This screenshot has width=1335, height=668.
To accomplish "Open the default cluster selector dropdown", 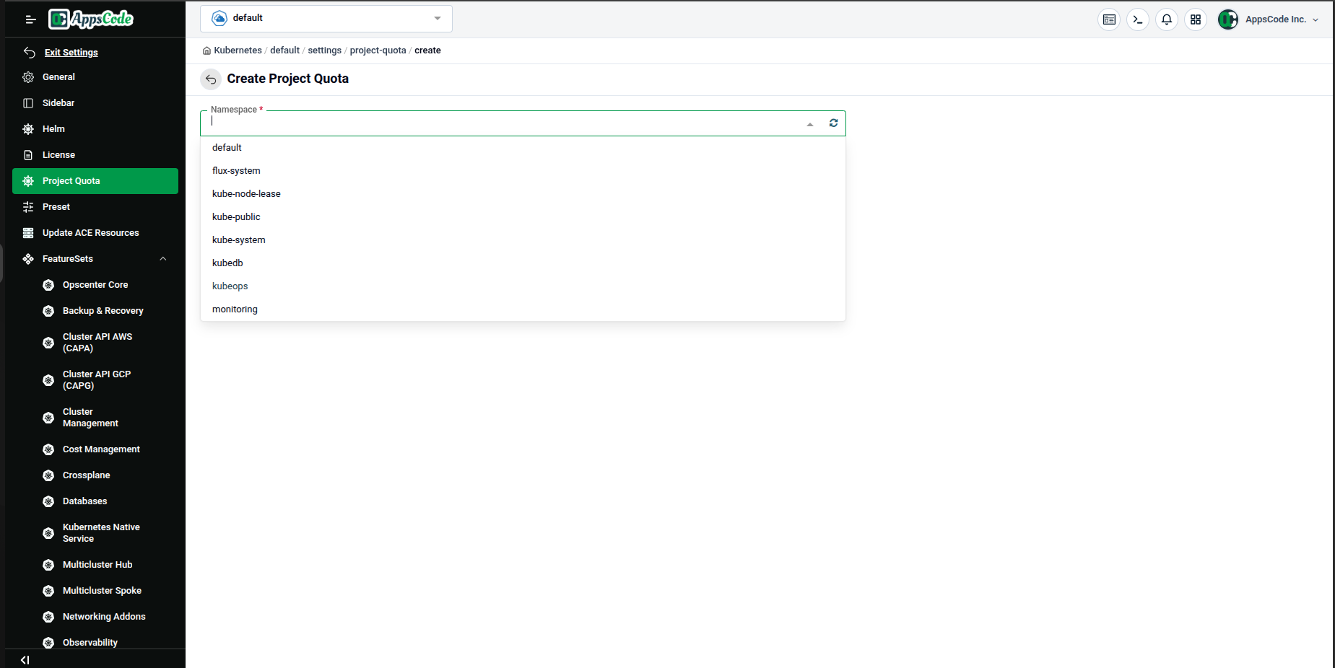I will point(326,18).
